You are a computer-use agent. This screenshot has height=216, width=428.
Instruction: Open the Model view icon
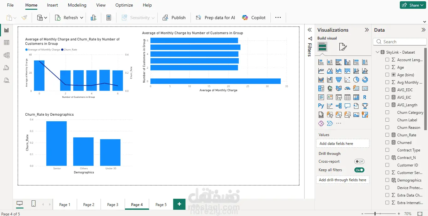(x=6, y=55)
